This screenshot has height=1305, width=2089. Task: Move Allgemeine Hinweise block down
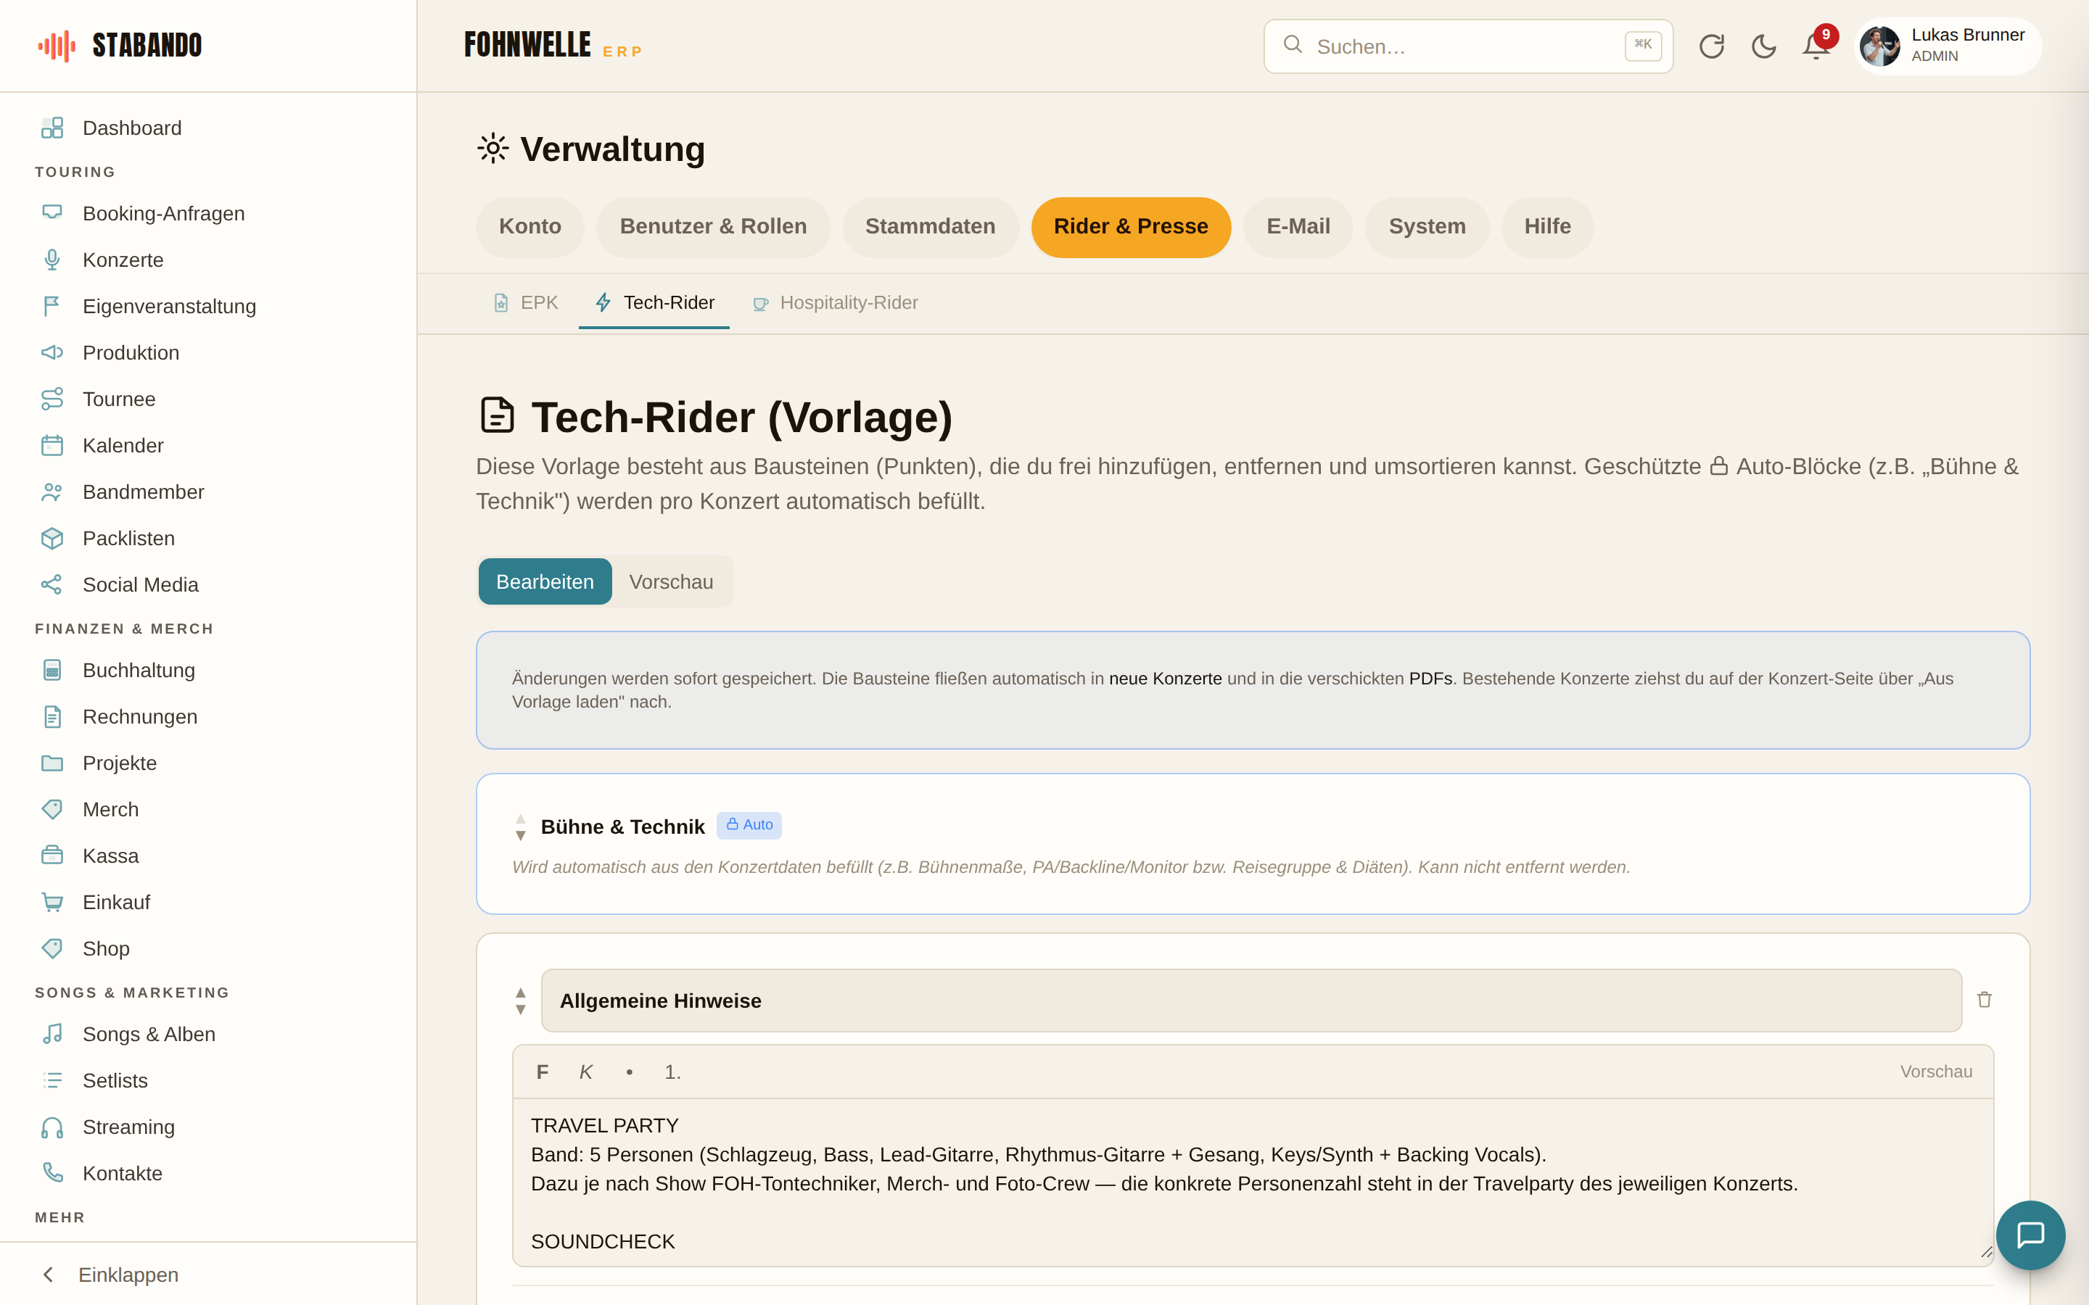[x=521, y=1010]
